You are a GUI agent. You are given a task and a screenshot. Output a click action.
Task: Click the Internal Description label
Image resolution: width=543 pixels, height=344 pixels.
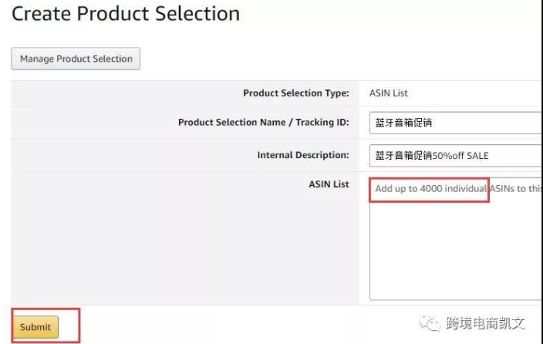click(x=302, y=155)
